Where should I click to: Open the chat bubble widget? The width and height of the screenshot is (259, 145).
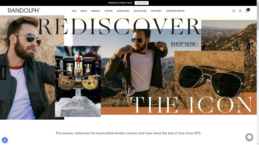click(249, 137)
